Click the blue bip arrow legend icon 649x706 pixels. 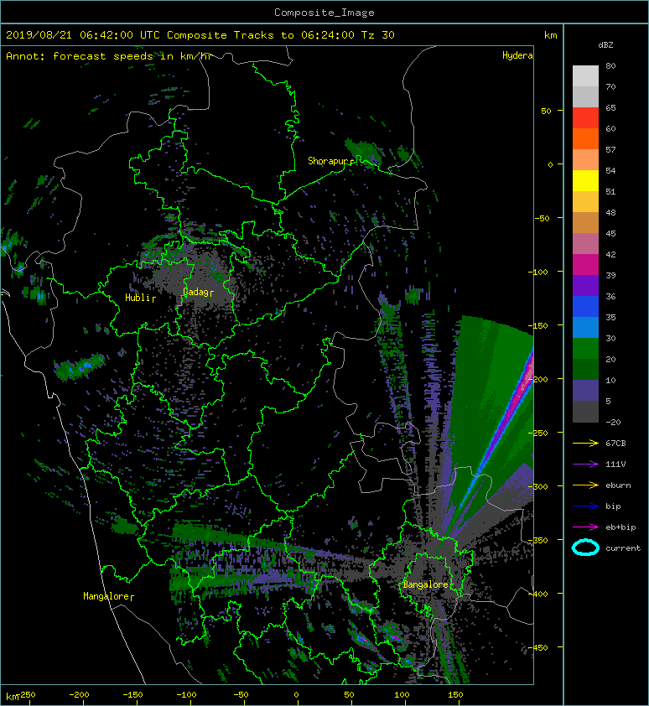tap(585, 506)
